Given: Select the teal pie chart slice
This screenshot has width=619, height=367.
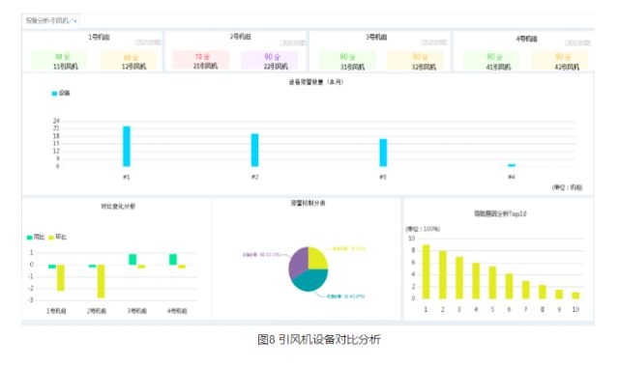Looking at the screenshot, I should pos(310,280).
